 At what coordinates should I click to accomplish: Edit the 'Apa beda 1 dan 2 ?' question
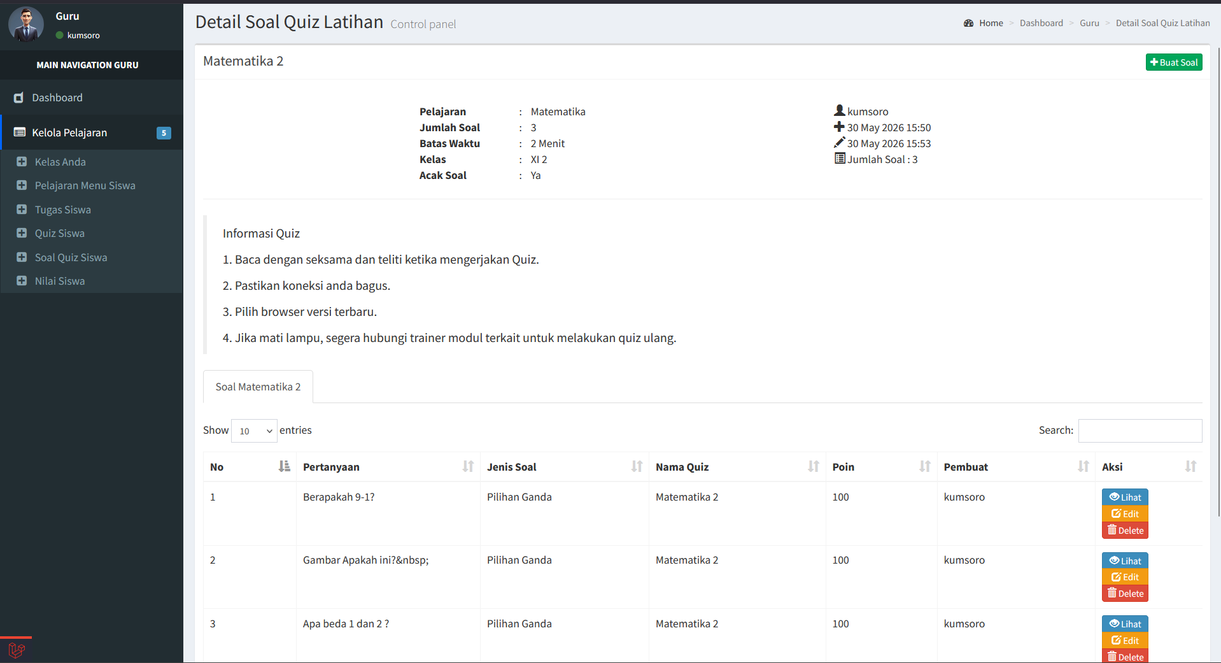point(1125,641)
